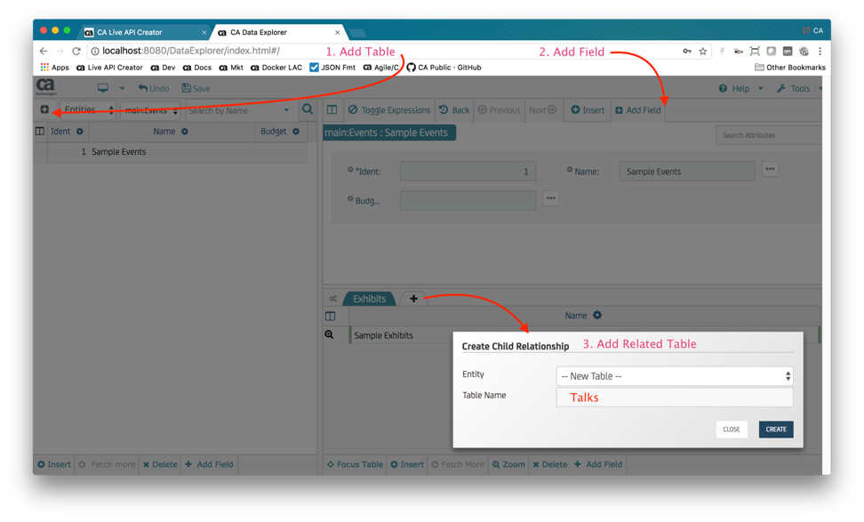Click the password key icon
This screenshot has height=522, width=864.
[x=686, y=52]
